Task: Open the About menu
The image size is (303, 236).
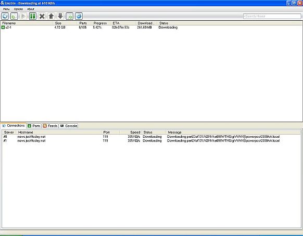Action: click(31, 9)
